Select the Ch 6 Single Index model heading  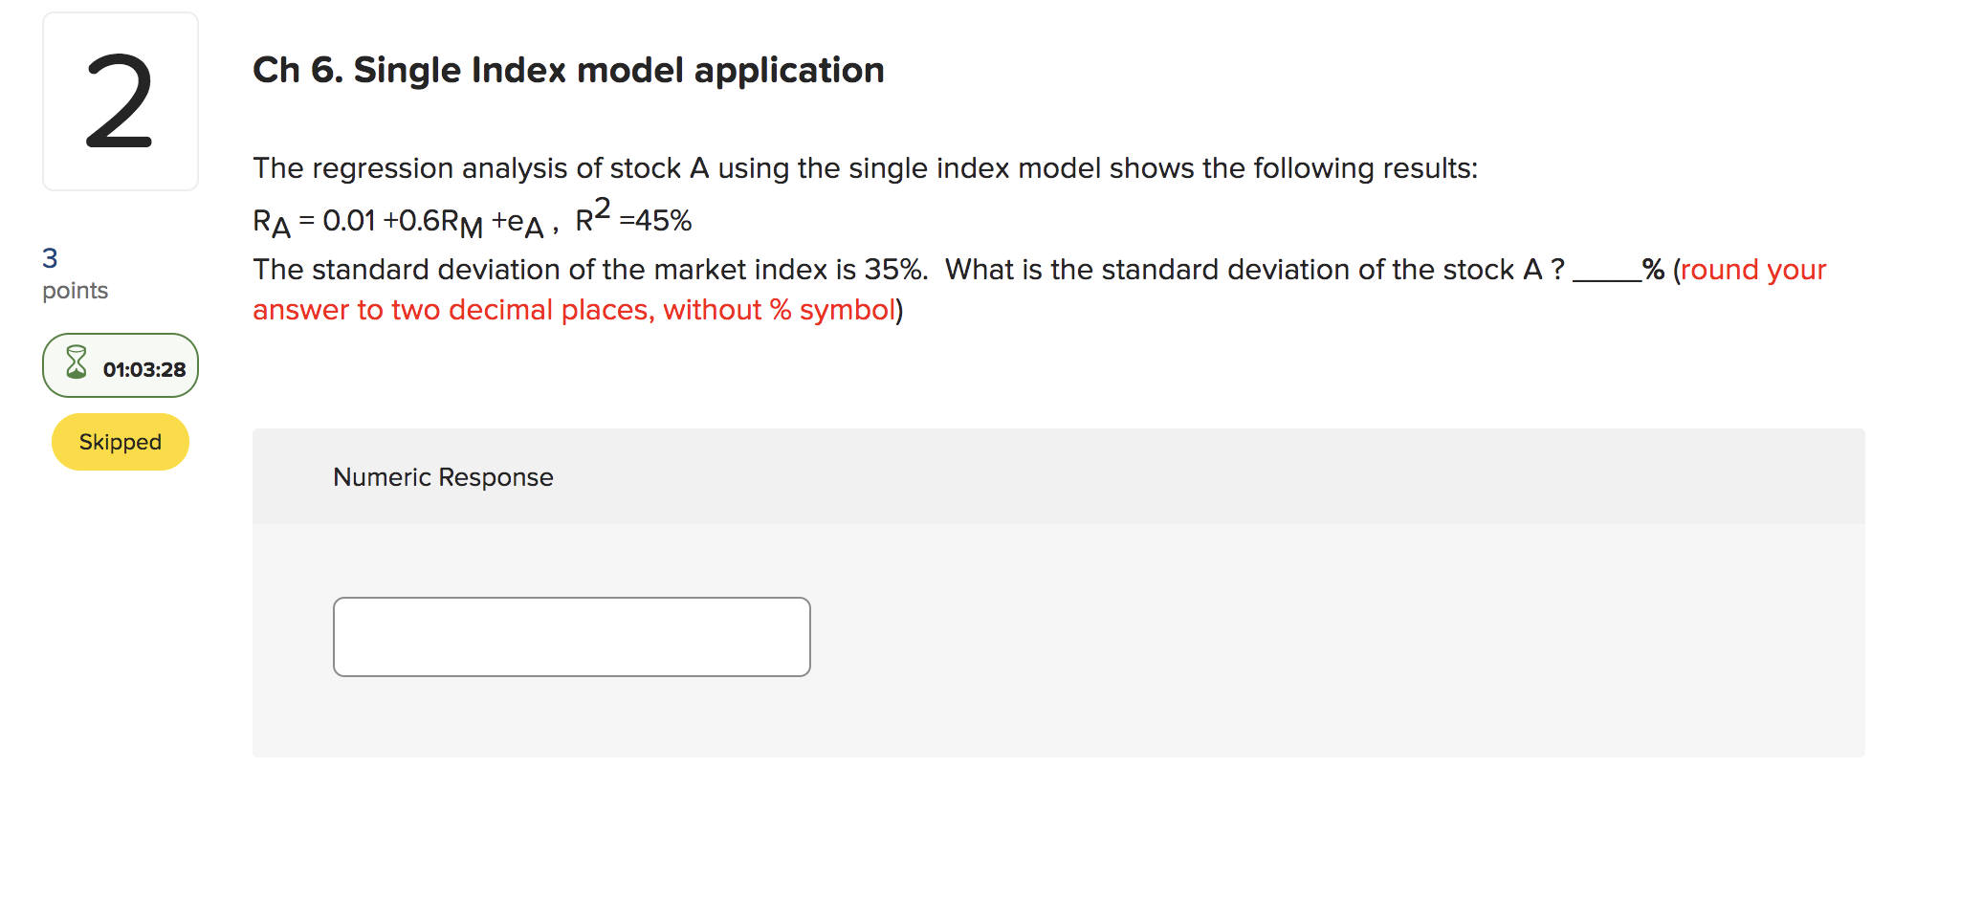tap(568, 69)
